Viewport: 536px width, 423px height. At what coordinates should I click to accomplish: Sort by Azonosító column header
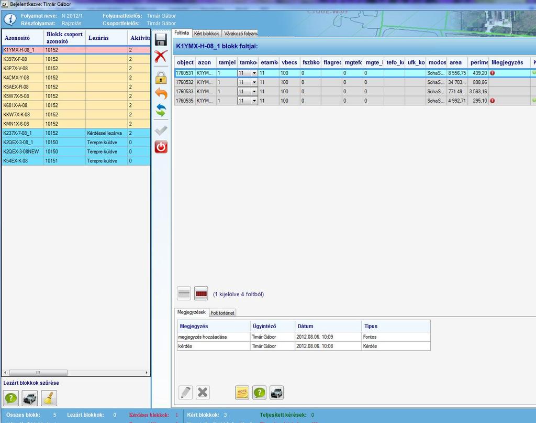coord(23,38)
